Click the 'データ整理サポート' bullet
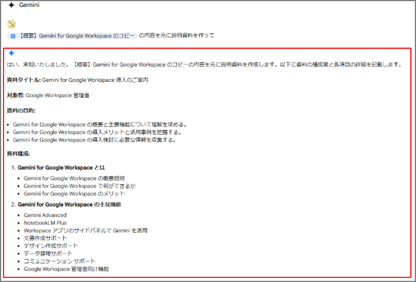Image resolution: width=416 pixels, height=282 pixels. click(48, 254)
